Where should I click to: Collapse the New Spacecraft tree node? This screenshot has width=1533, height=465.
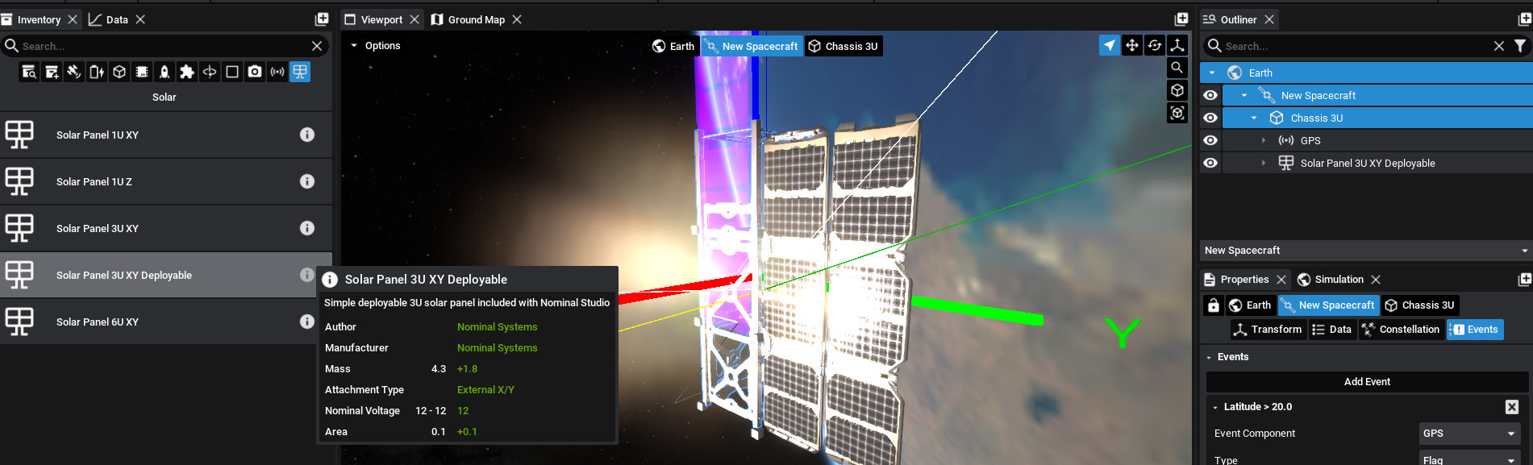click(x=1244, y=95)
